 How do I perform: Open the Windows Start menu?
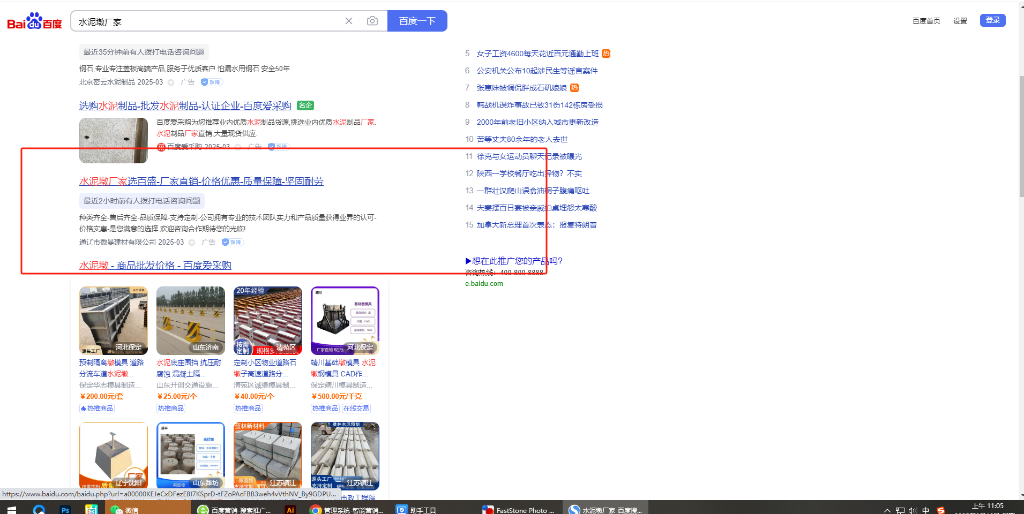[x=11, y=510]
